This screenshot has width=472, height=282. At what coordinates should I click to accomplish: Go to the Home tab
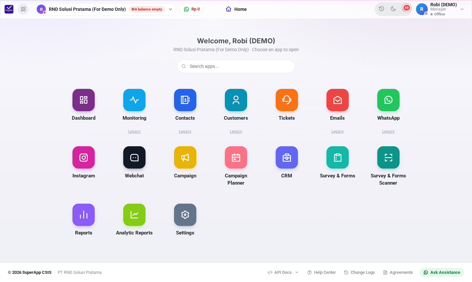236,9
